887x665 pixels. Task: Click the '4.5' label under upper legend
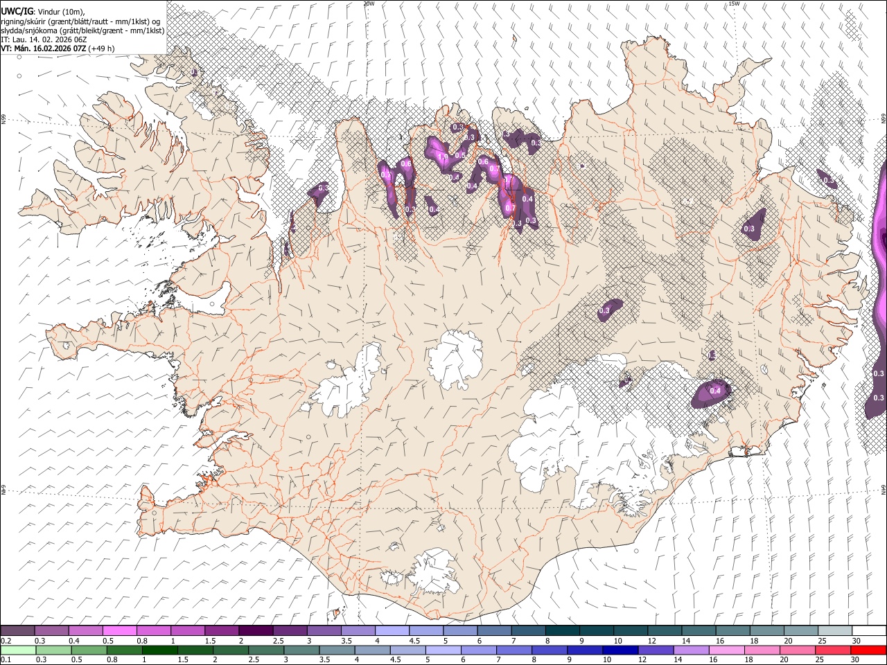coord(414,641)
